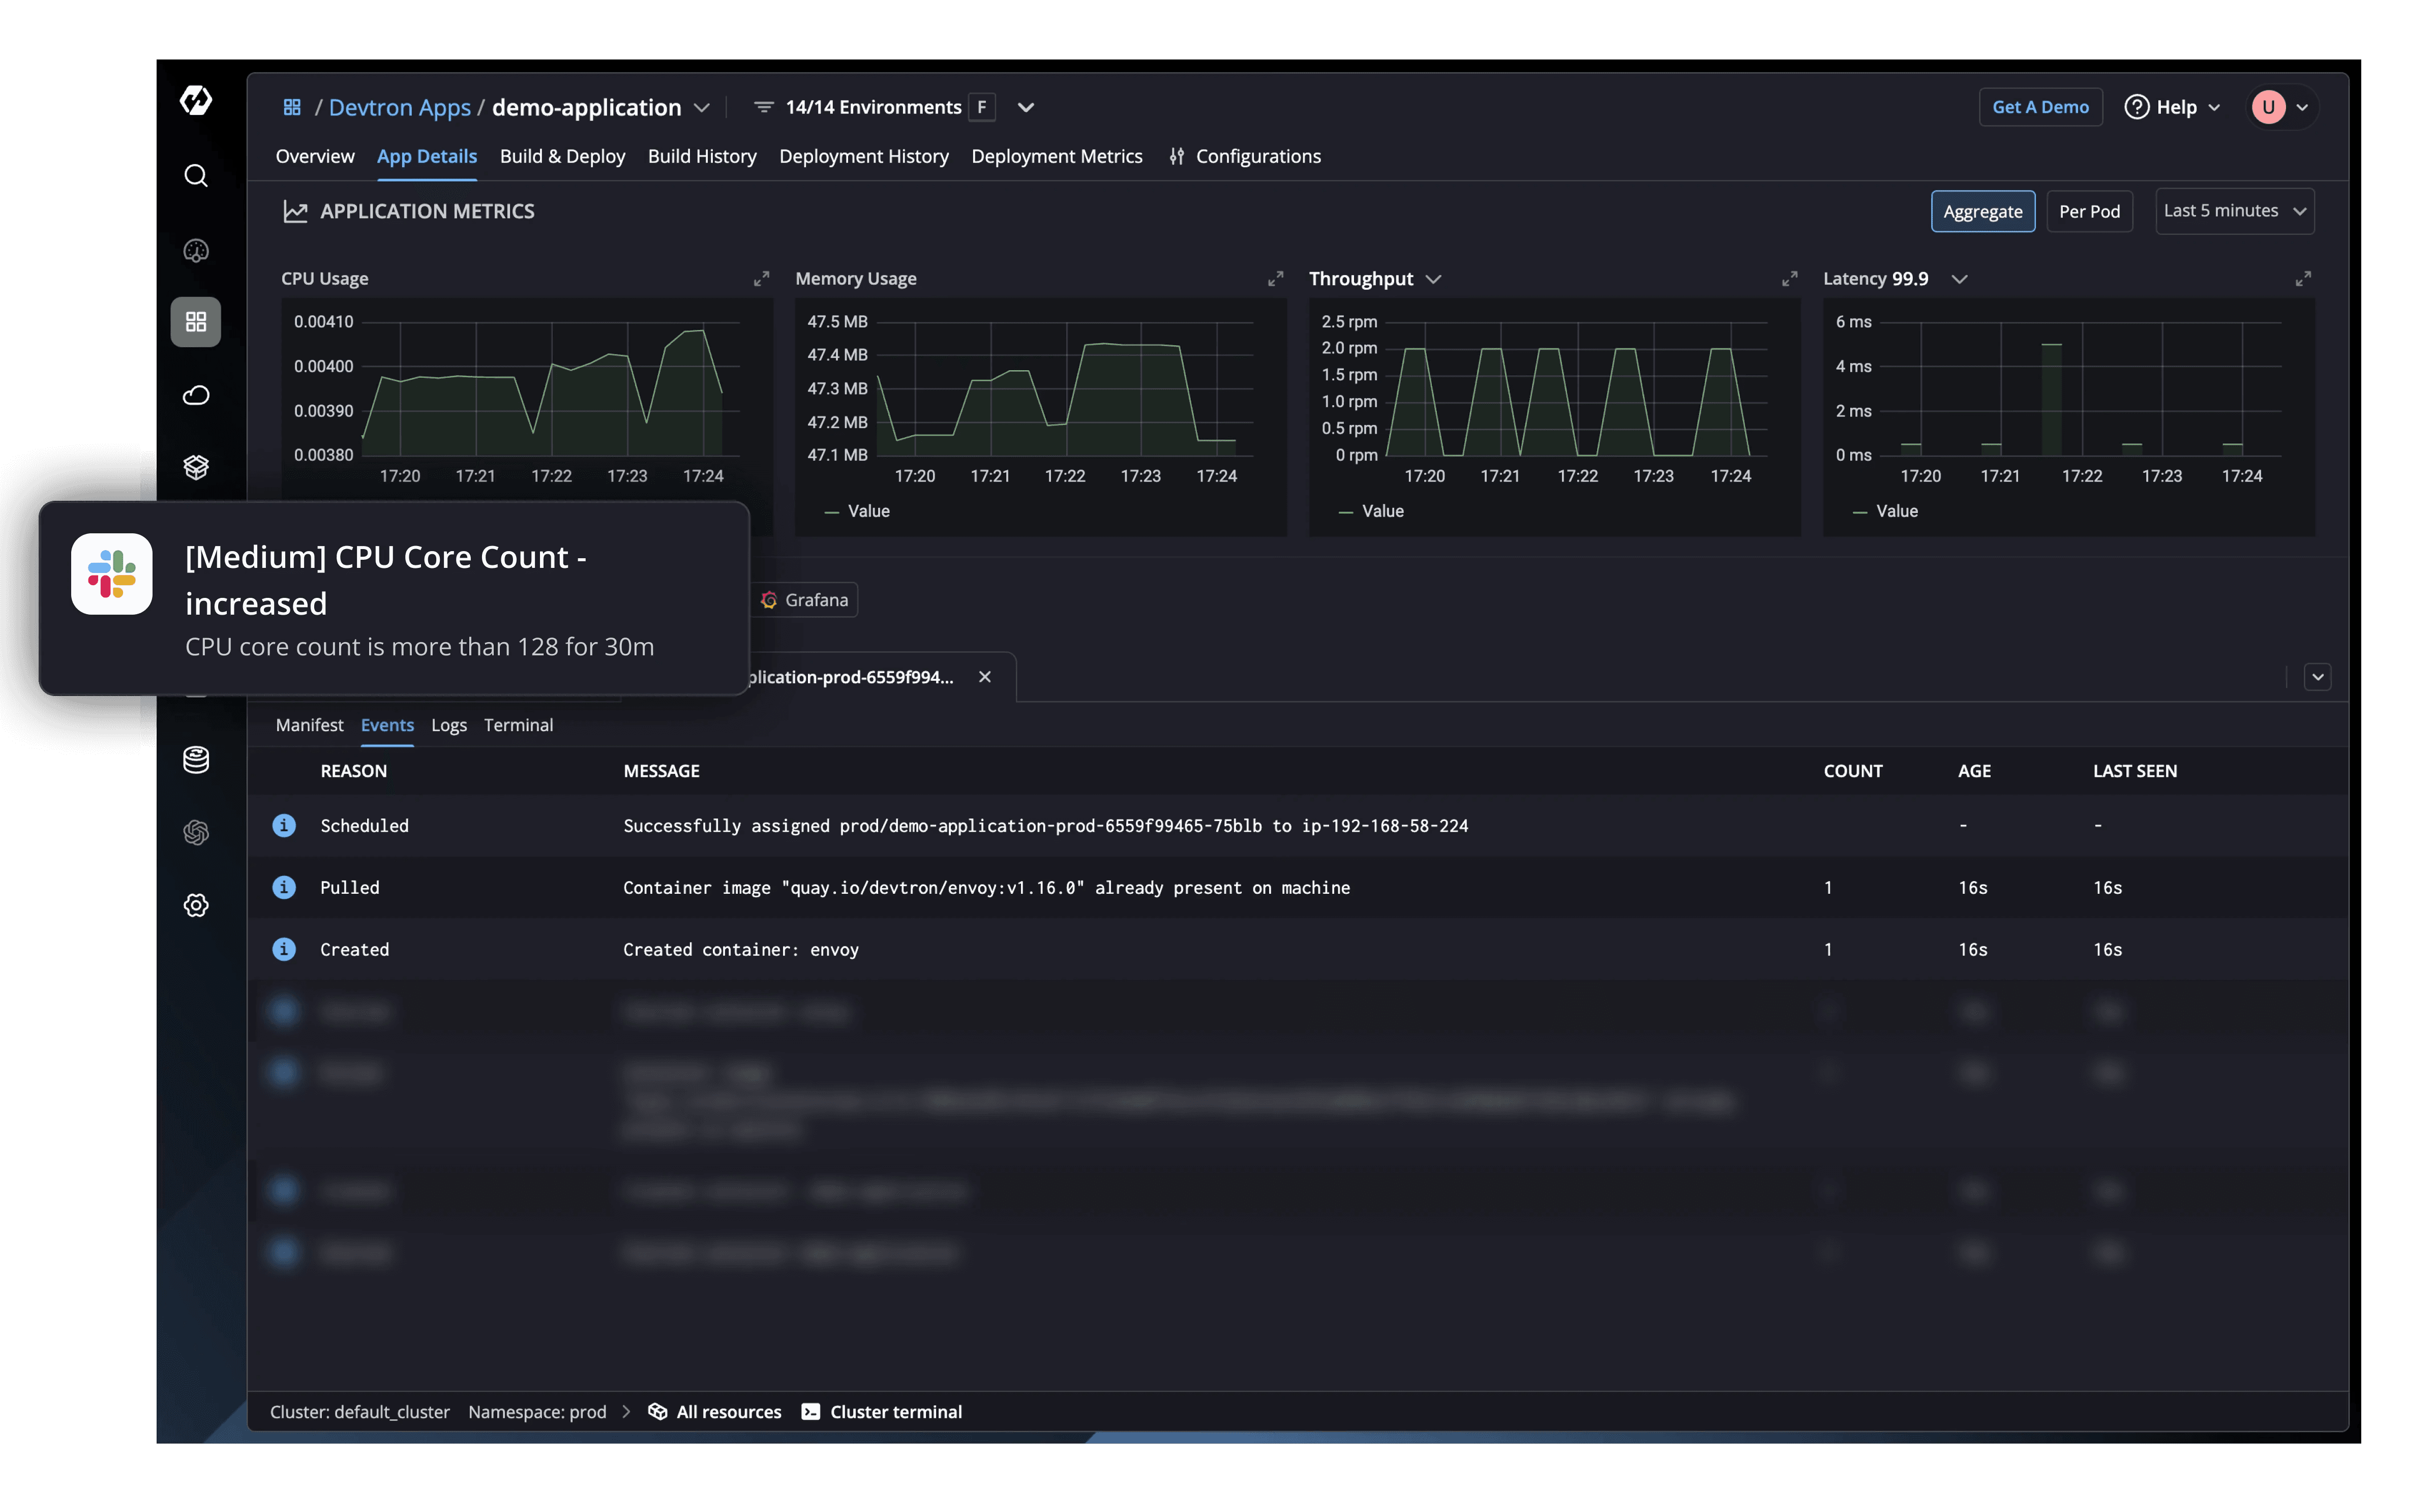
Task: Click the Get A Demo button
Action: click(x=2040, y=107)
